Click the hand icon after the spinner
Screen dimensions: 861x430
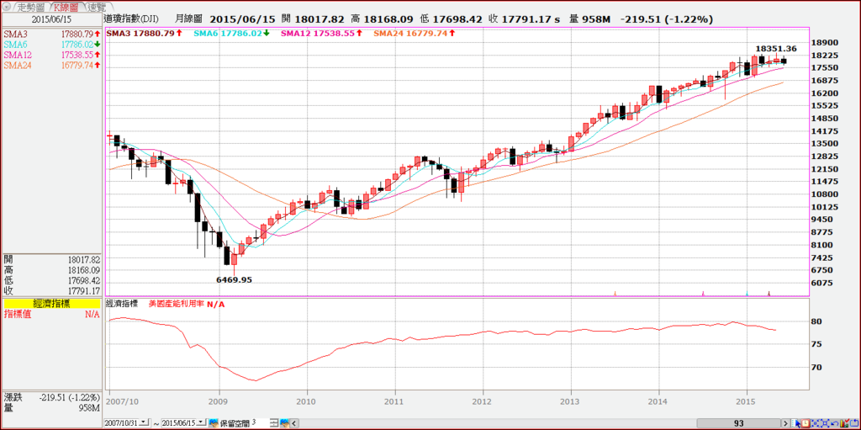coord(284,423)
